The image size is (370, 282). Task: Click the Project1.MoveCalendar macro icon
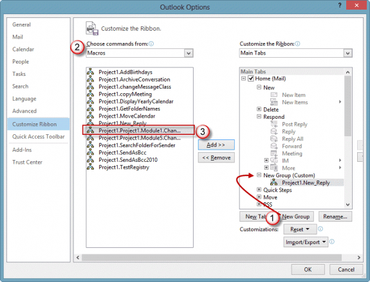pos(90,116)
